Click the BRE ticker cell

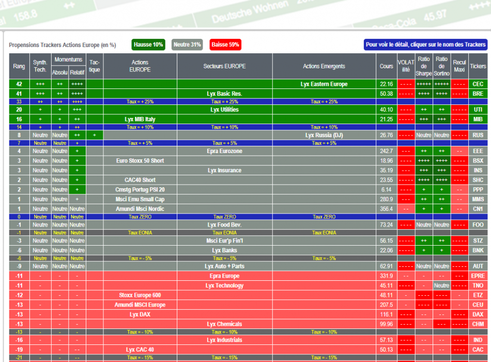coord(478,94)
